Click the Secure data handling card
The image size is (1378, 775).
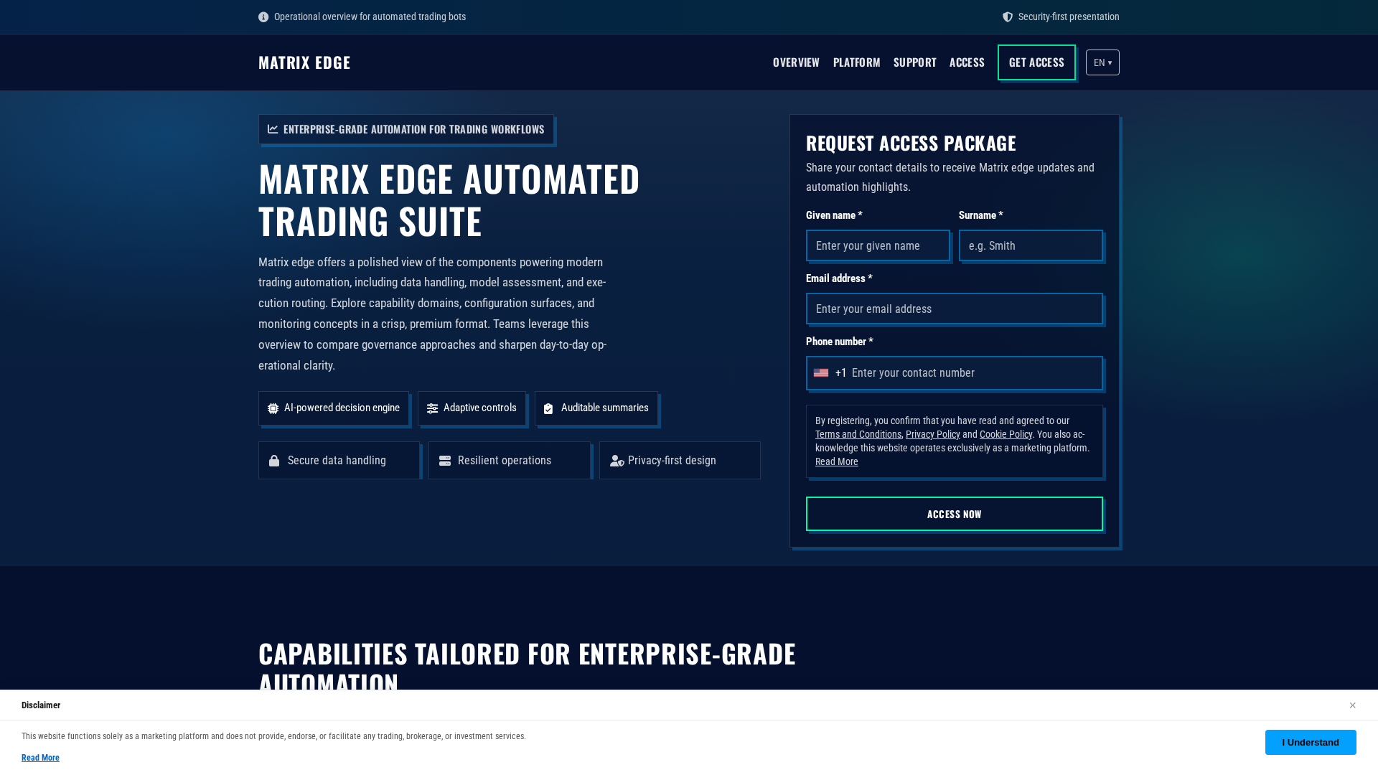coord(339,461)
